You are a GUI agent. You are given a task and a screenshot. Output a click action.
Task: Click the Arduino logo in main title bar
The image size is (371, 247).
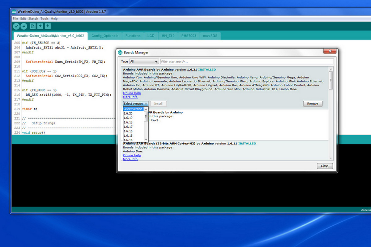pyautogui.click(x=14, y=11)
